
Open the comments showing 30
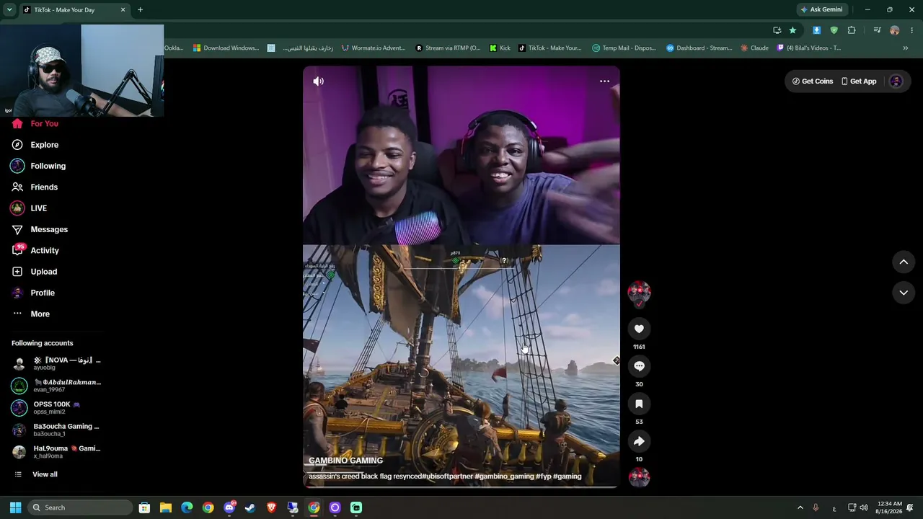[x=639, y=366]
